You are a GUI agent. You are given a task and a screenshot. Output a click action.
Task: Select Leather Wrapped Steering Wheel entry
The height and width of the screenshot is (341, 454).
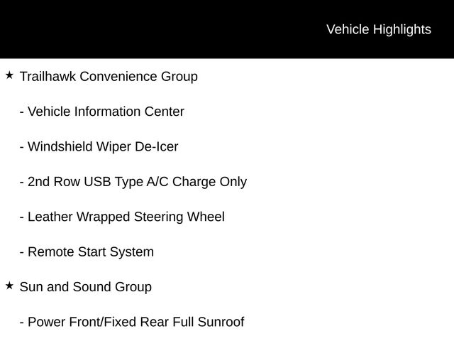(x=126, y=217)
